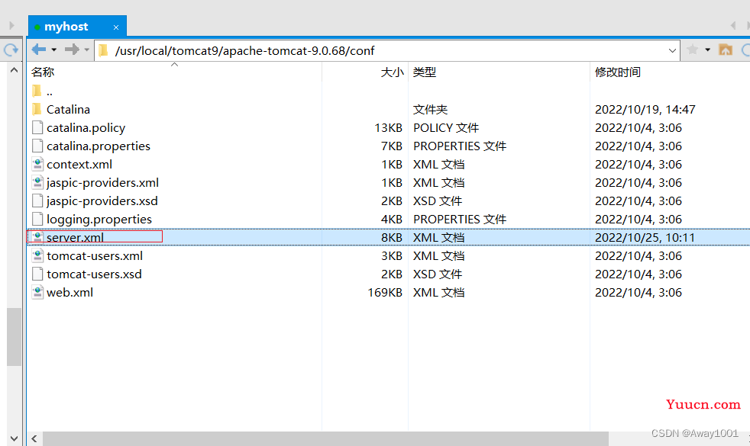Viewport: 750px width, 446px height.
Task: Click the server.xml file icon
Action: pos(37,237)
